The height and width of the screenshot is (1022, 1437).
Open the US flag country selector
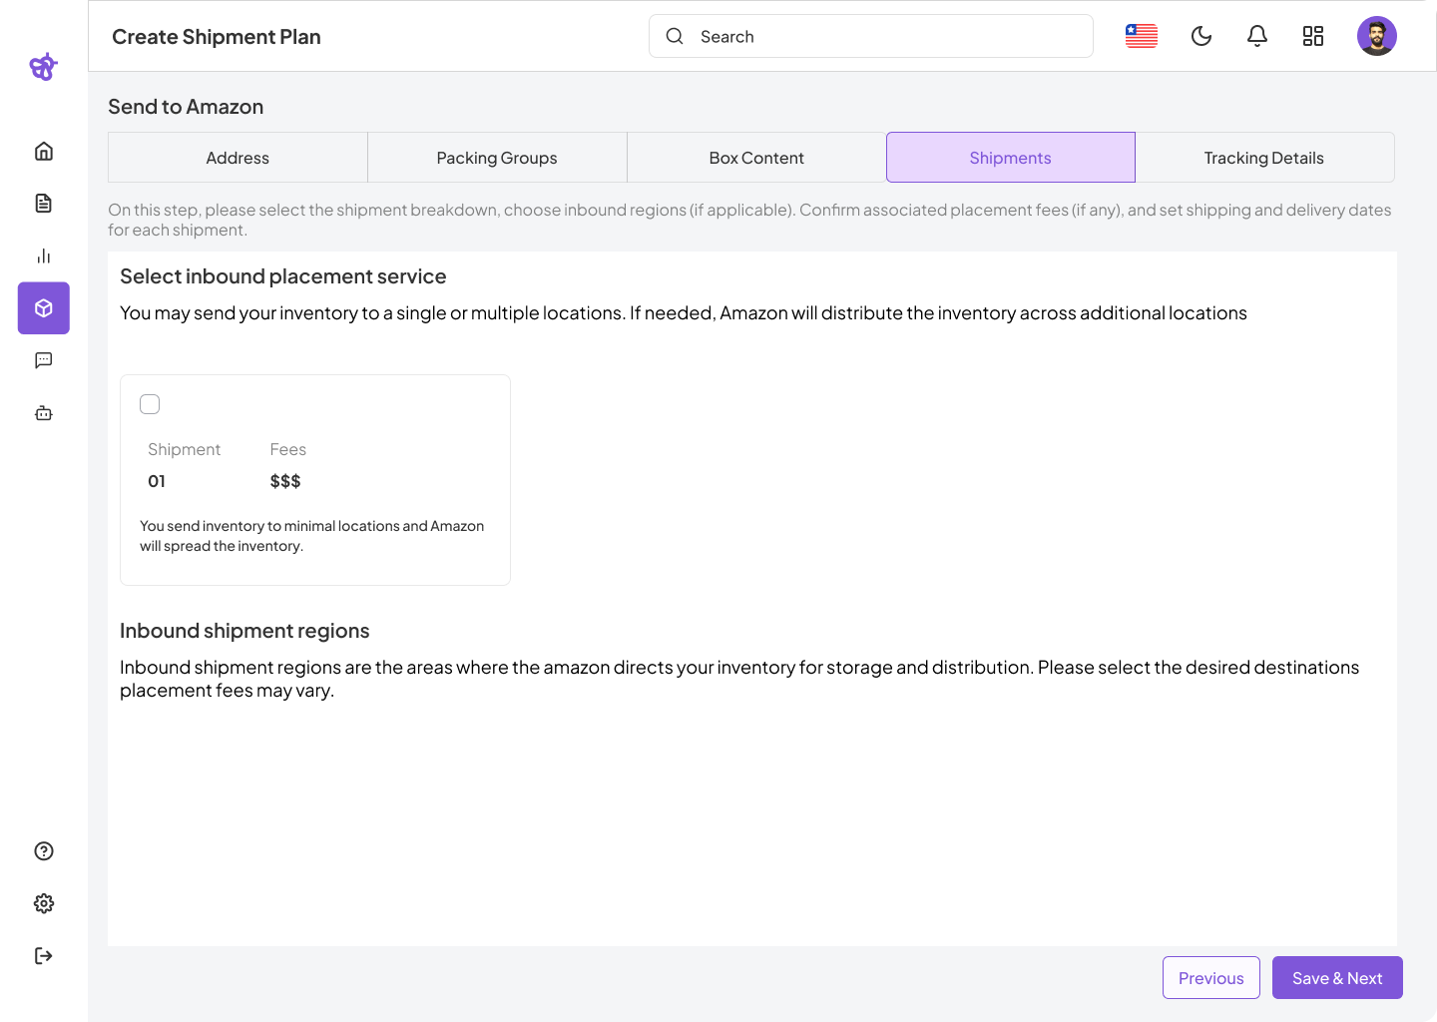pyautogui.click(x=1142, y=37)
